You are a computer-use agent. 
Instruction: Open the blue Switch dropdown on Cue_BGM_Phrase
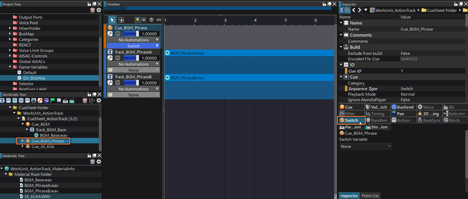pos(133,46)
